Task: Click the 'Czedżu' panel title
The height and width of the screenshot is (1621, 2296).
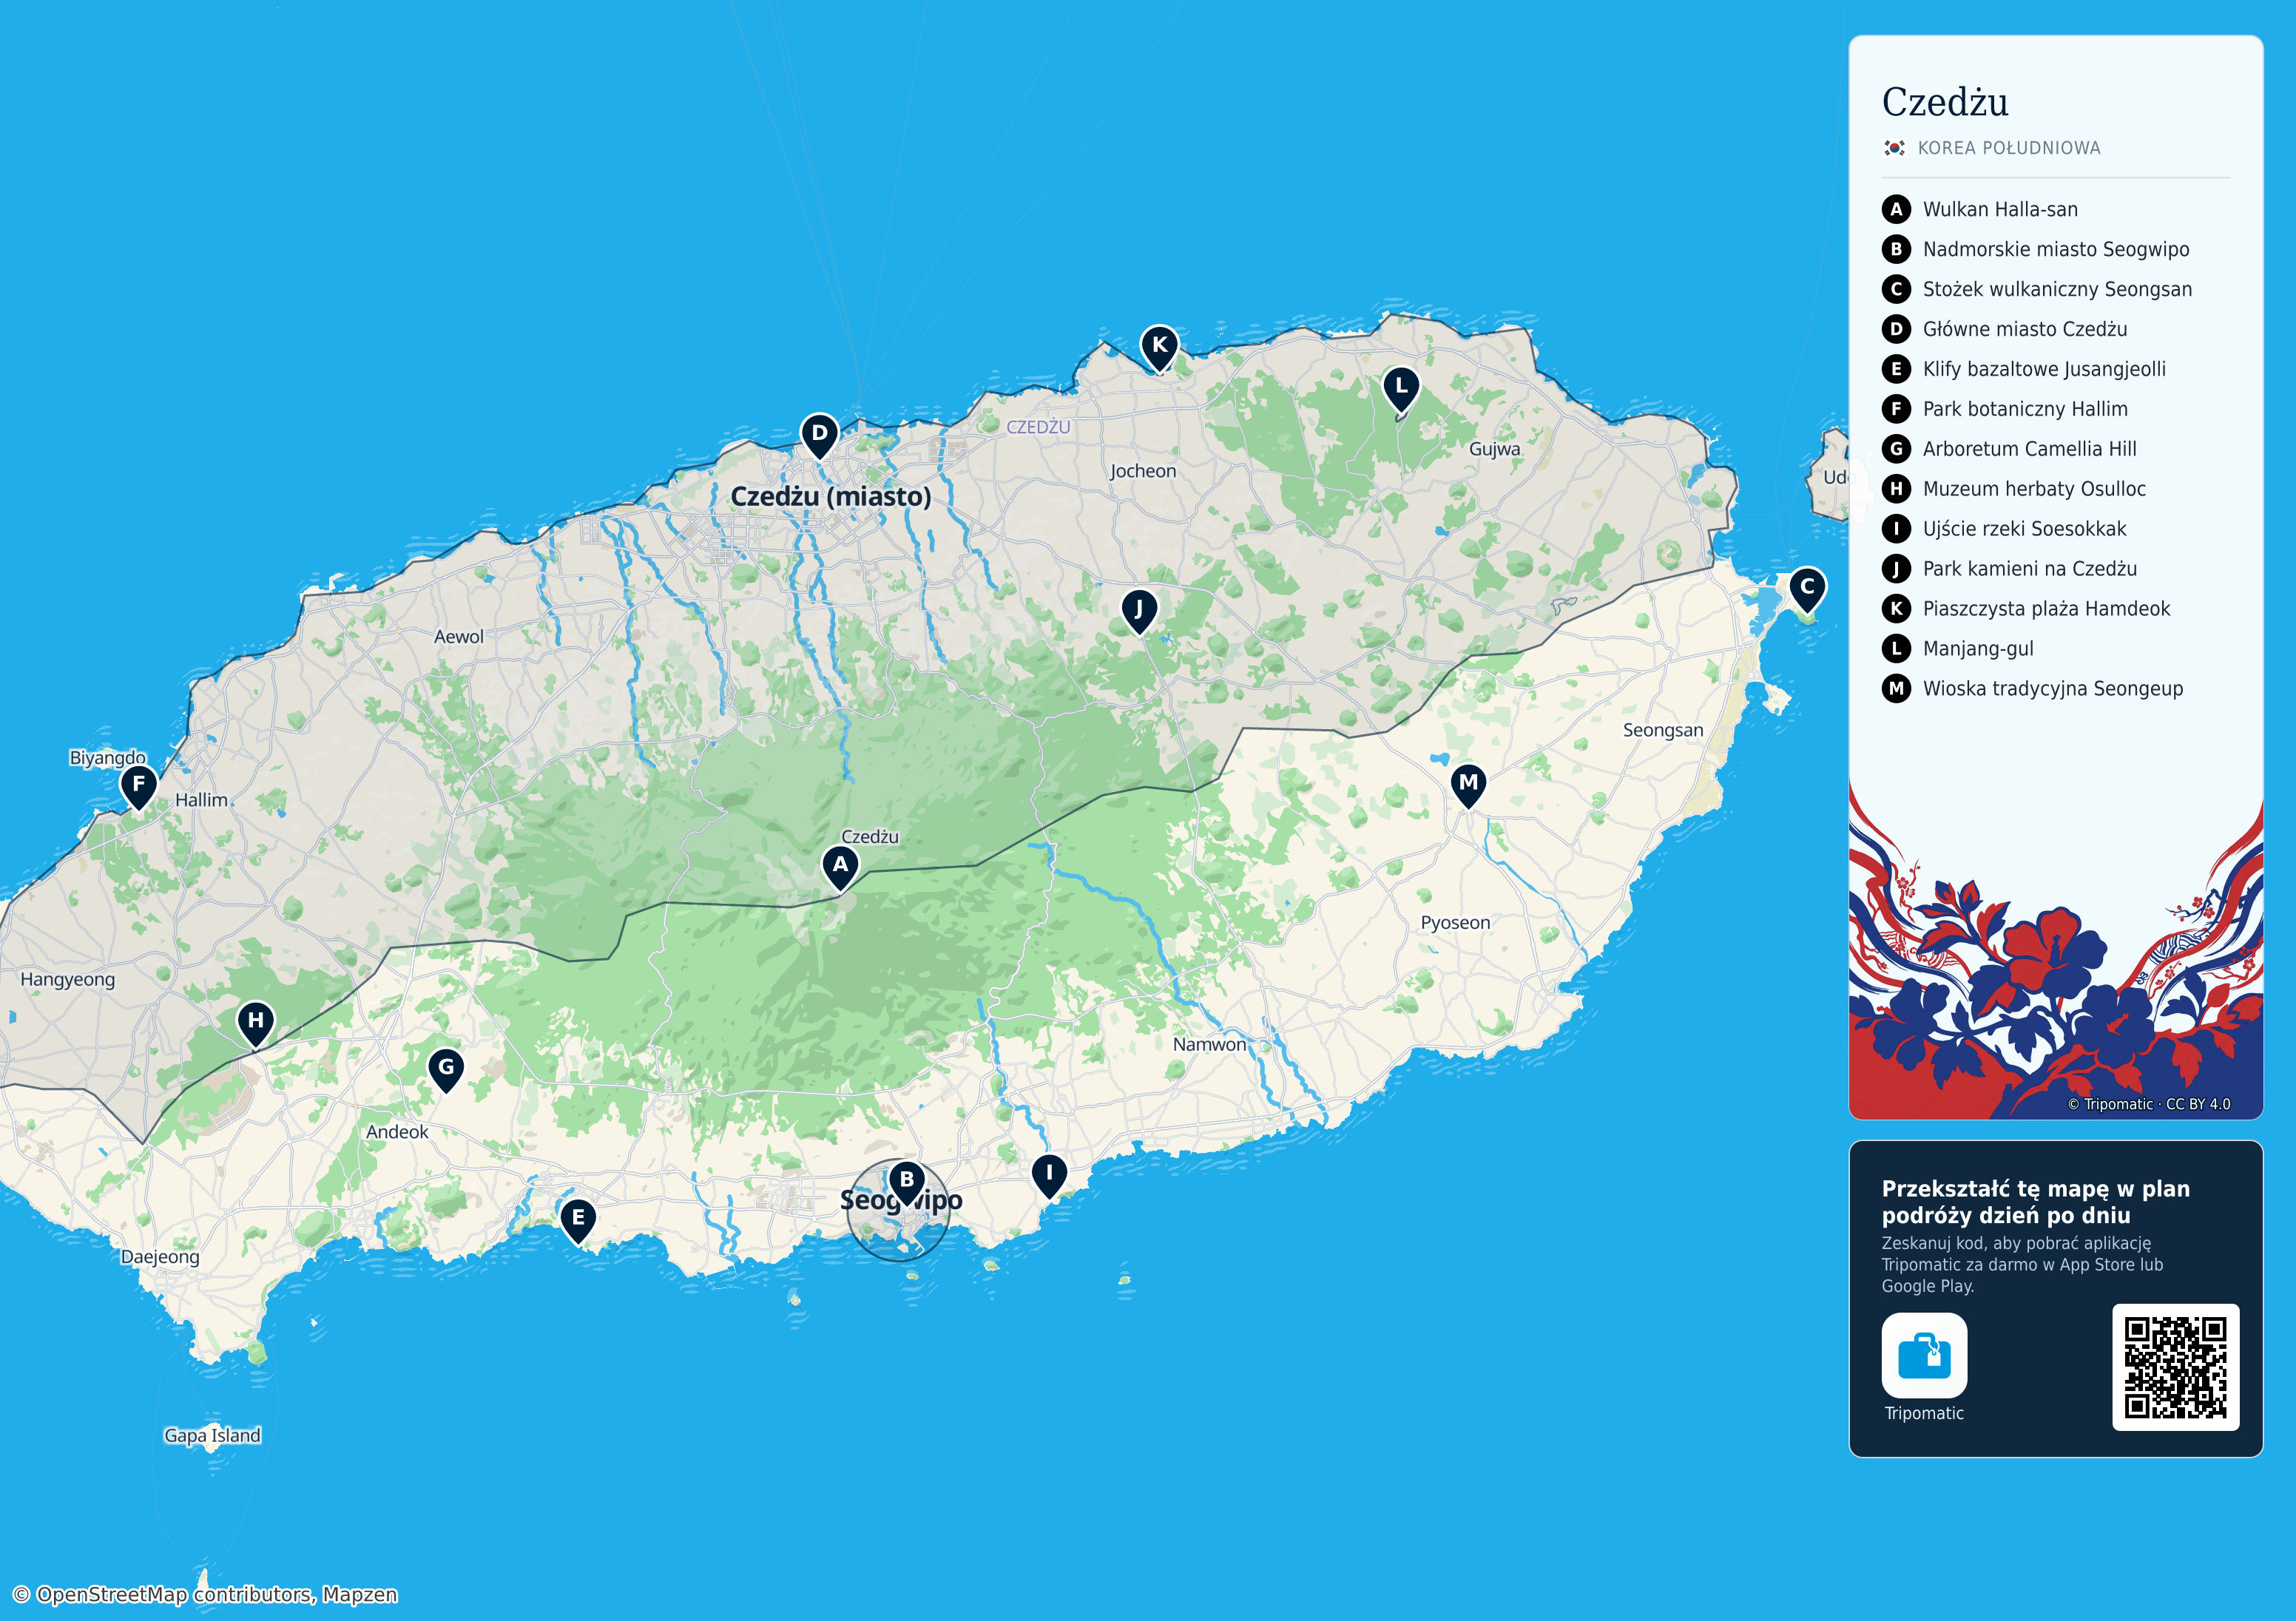Action: [x=1945, y=102]
